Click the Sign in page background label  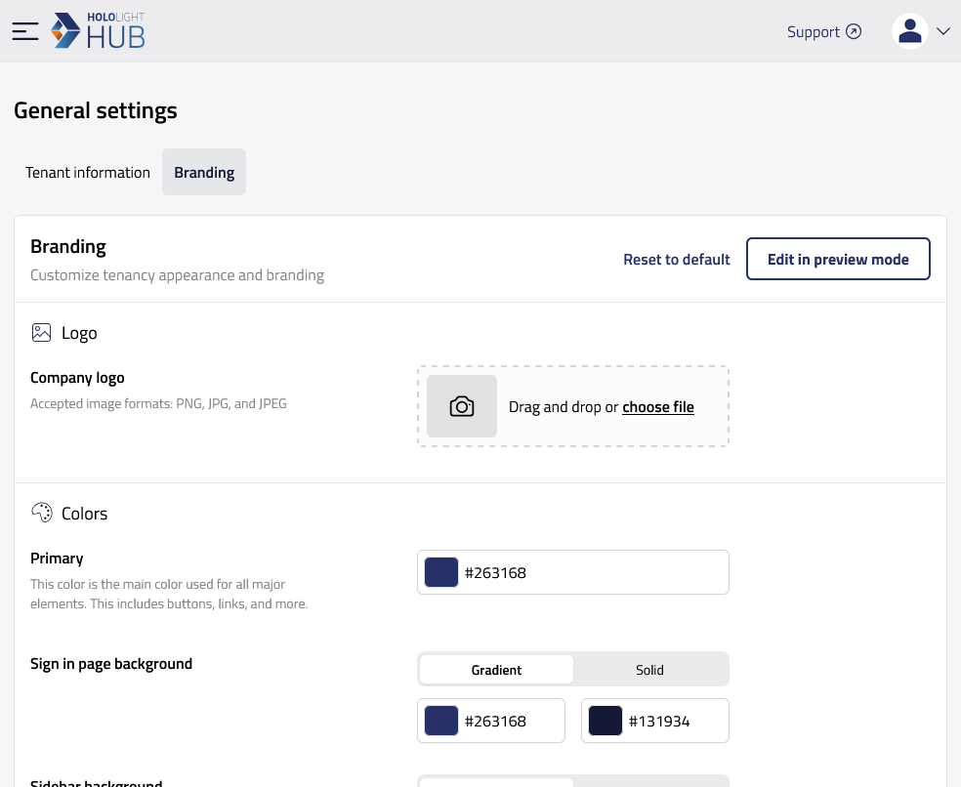(x=111, y=664)
